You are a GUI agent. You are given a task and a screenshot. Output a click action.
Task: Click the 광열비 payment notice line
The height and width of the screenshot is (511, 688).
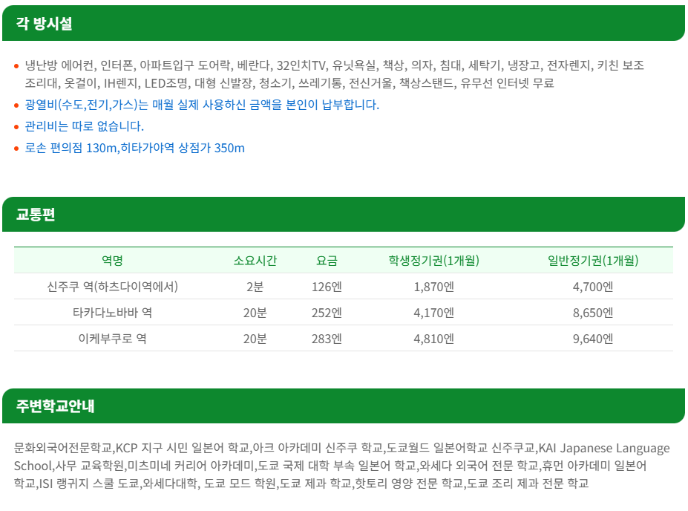(202, 105)
